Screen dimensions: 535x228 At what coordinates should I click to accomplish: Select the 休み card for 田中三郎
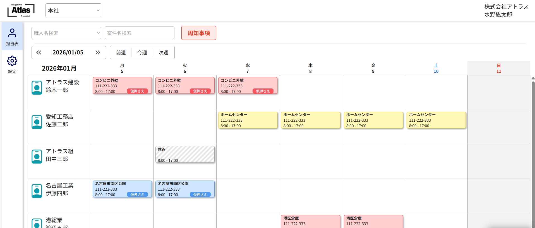click(185, 154)
